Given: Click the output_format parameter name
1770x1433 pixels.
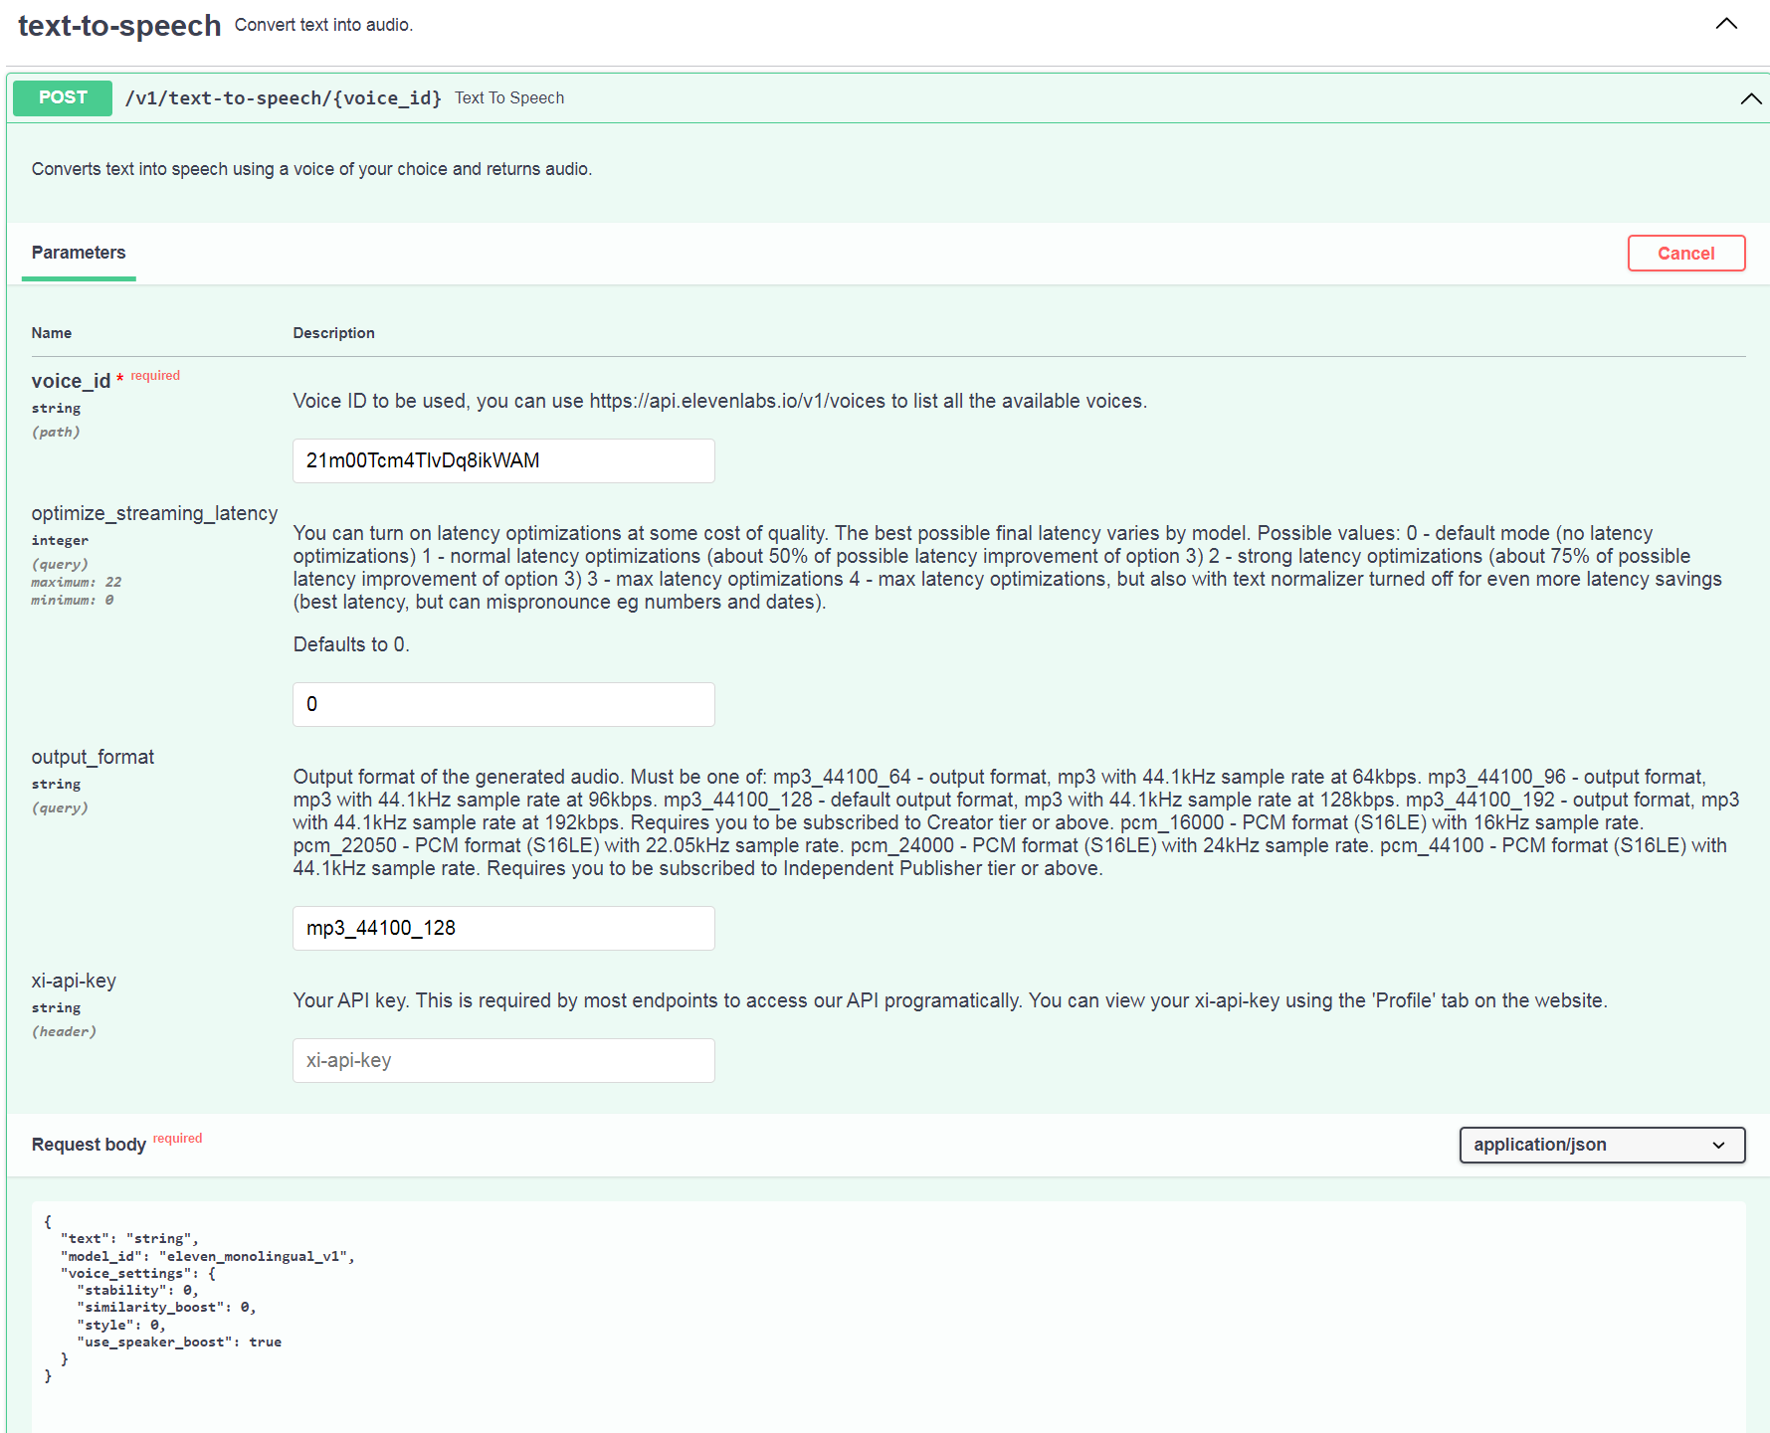Looking at the screenshot, I should click(x=93, y=757).
